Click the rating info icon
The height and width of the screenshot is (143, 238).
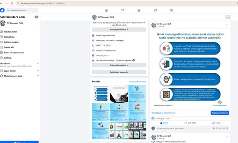click(133, 60)
